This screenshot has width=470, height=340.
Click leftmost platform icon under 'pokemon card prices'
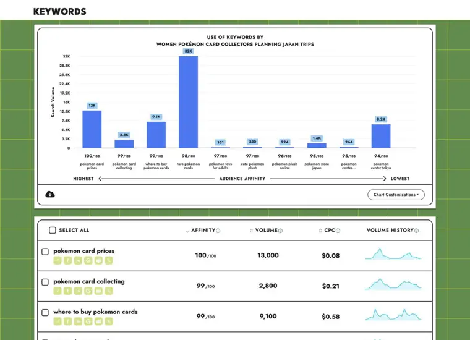(58, 261)
